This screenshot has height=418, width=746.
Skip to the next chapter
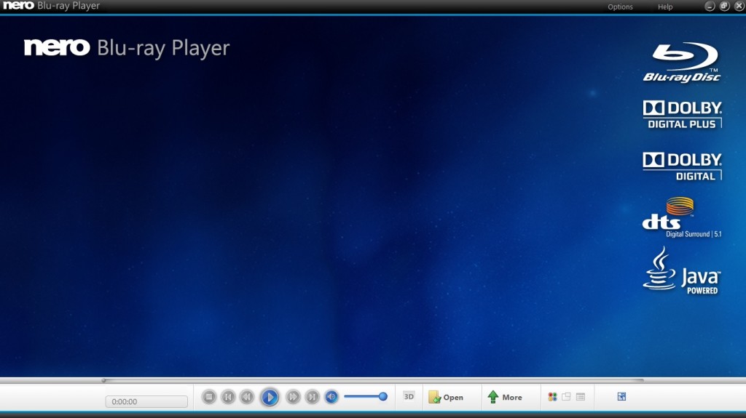click(312, 397)
